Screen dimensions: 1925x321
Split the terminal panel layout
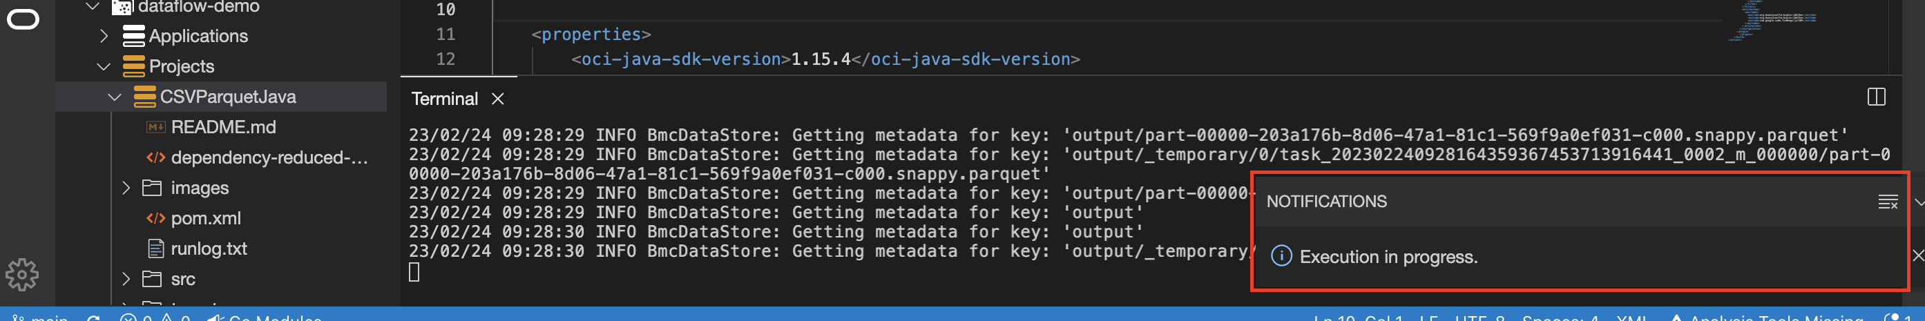pyautogui.click(x=1876, y=97)
